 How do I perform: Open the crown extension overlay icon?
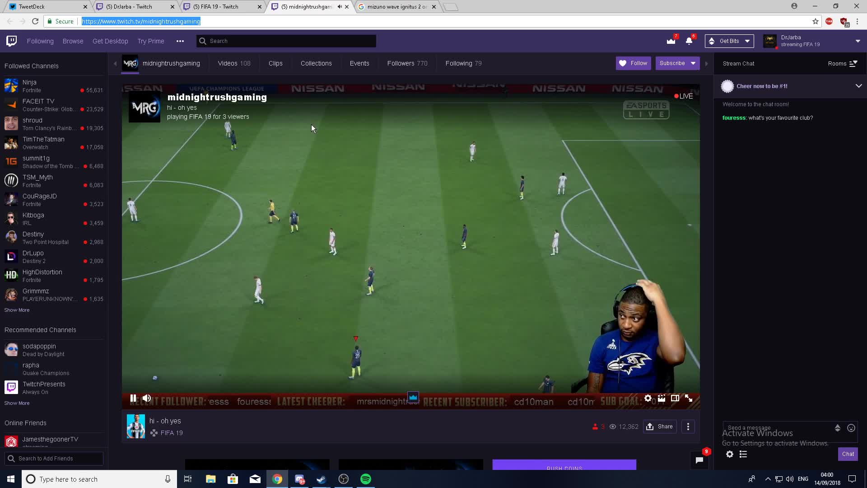click(413, 397)
